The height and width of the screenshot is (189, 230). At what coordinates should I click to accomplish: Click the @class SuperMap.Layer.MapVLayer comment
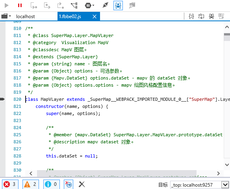click(x=73, y=35)
